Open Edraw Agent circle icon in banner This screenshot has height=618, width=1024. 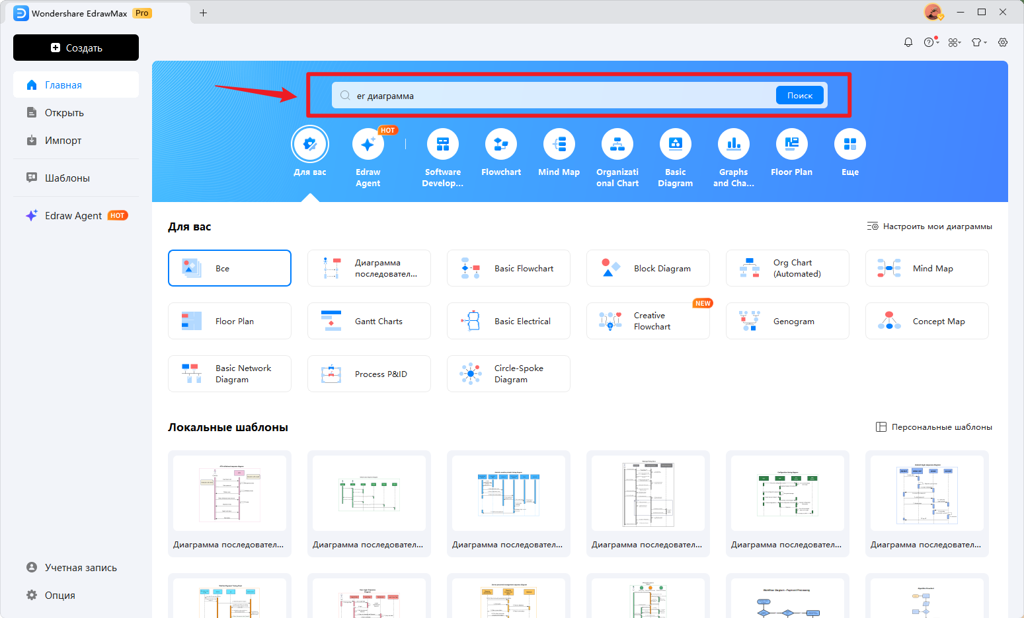point(368,145)
